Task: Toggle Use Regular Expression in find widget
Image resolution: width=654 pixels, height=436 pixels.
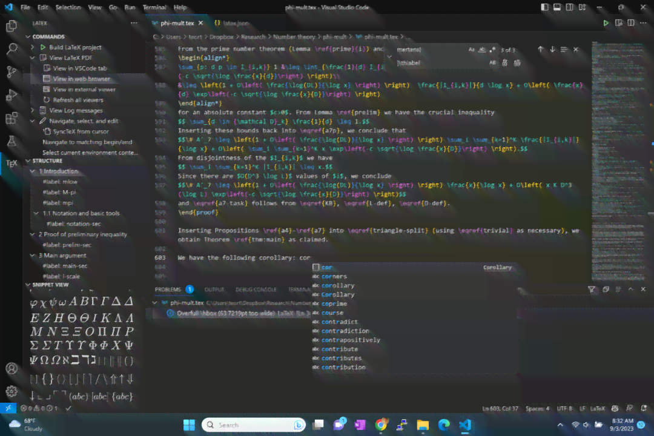Action: tap(492, 50)
